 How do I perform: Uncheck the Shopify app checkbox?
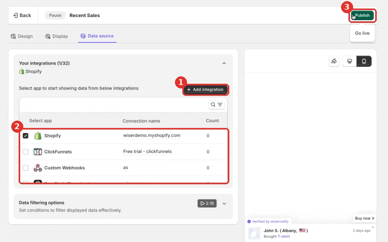click(26, 136)
